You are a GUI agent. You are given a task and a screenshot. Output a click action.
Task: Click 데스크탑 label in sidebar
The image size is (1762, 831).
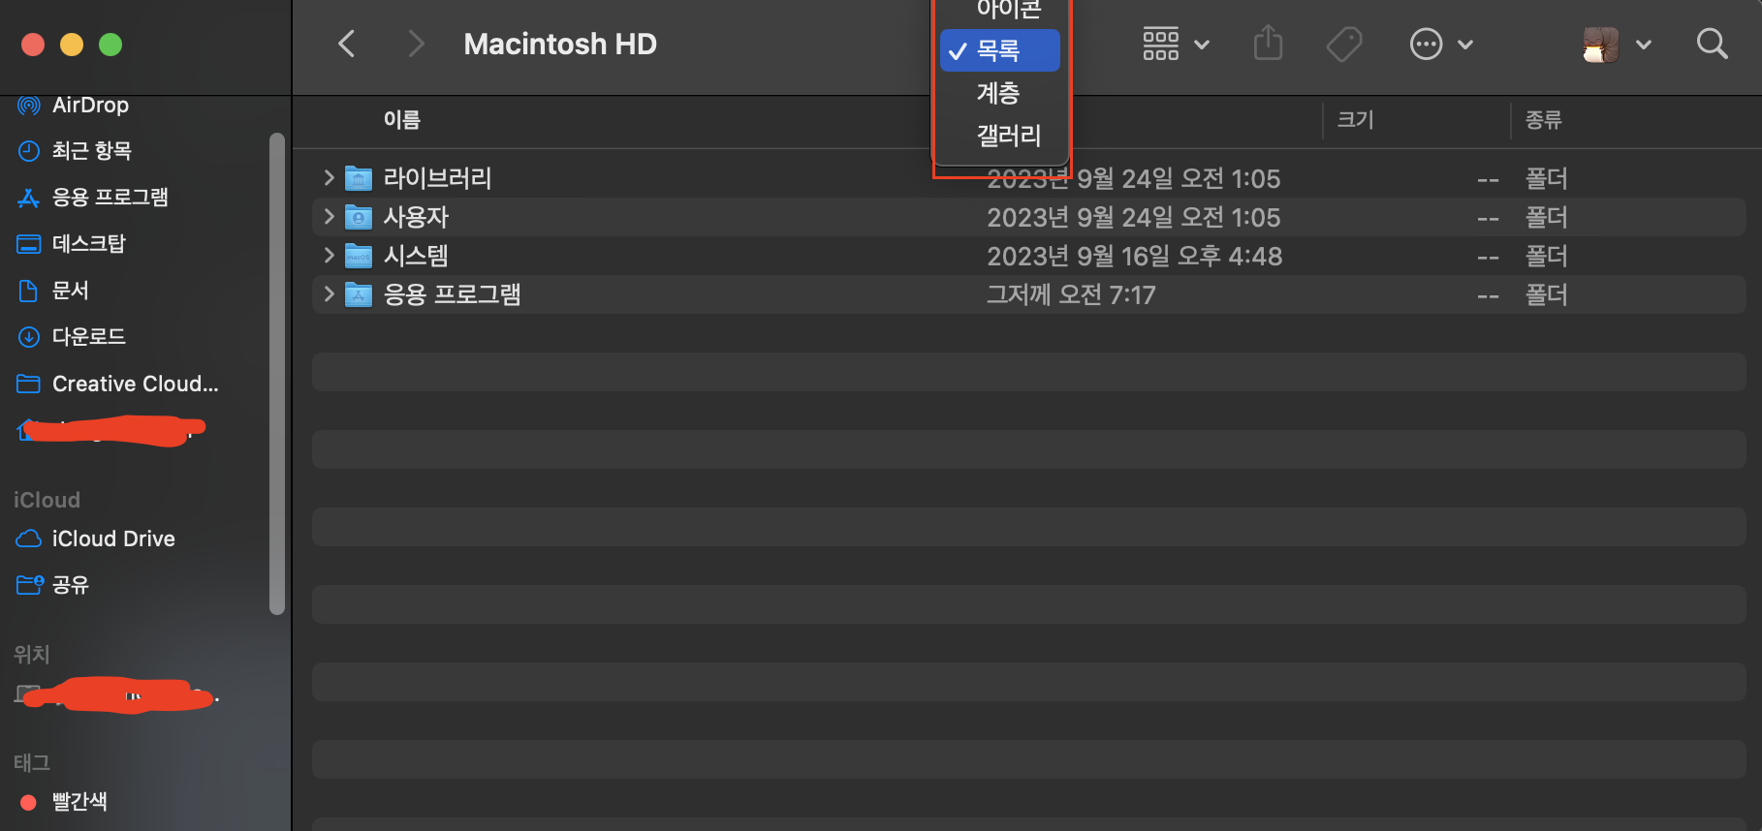point(89,243)
